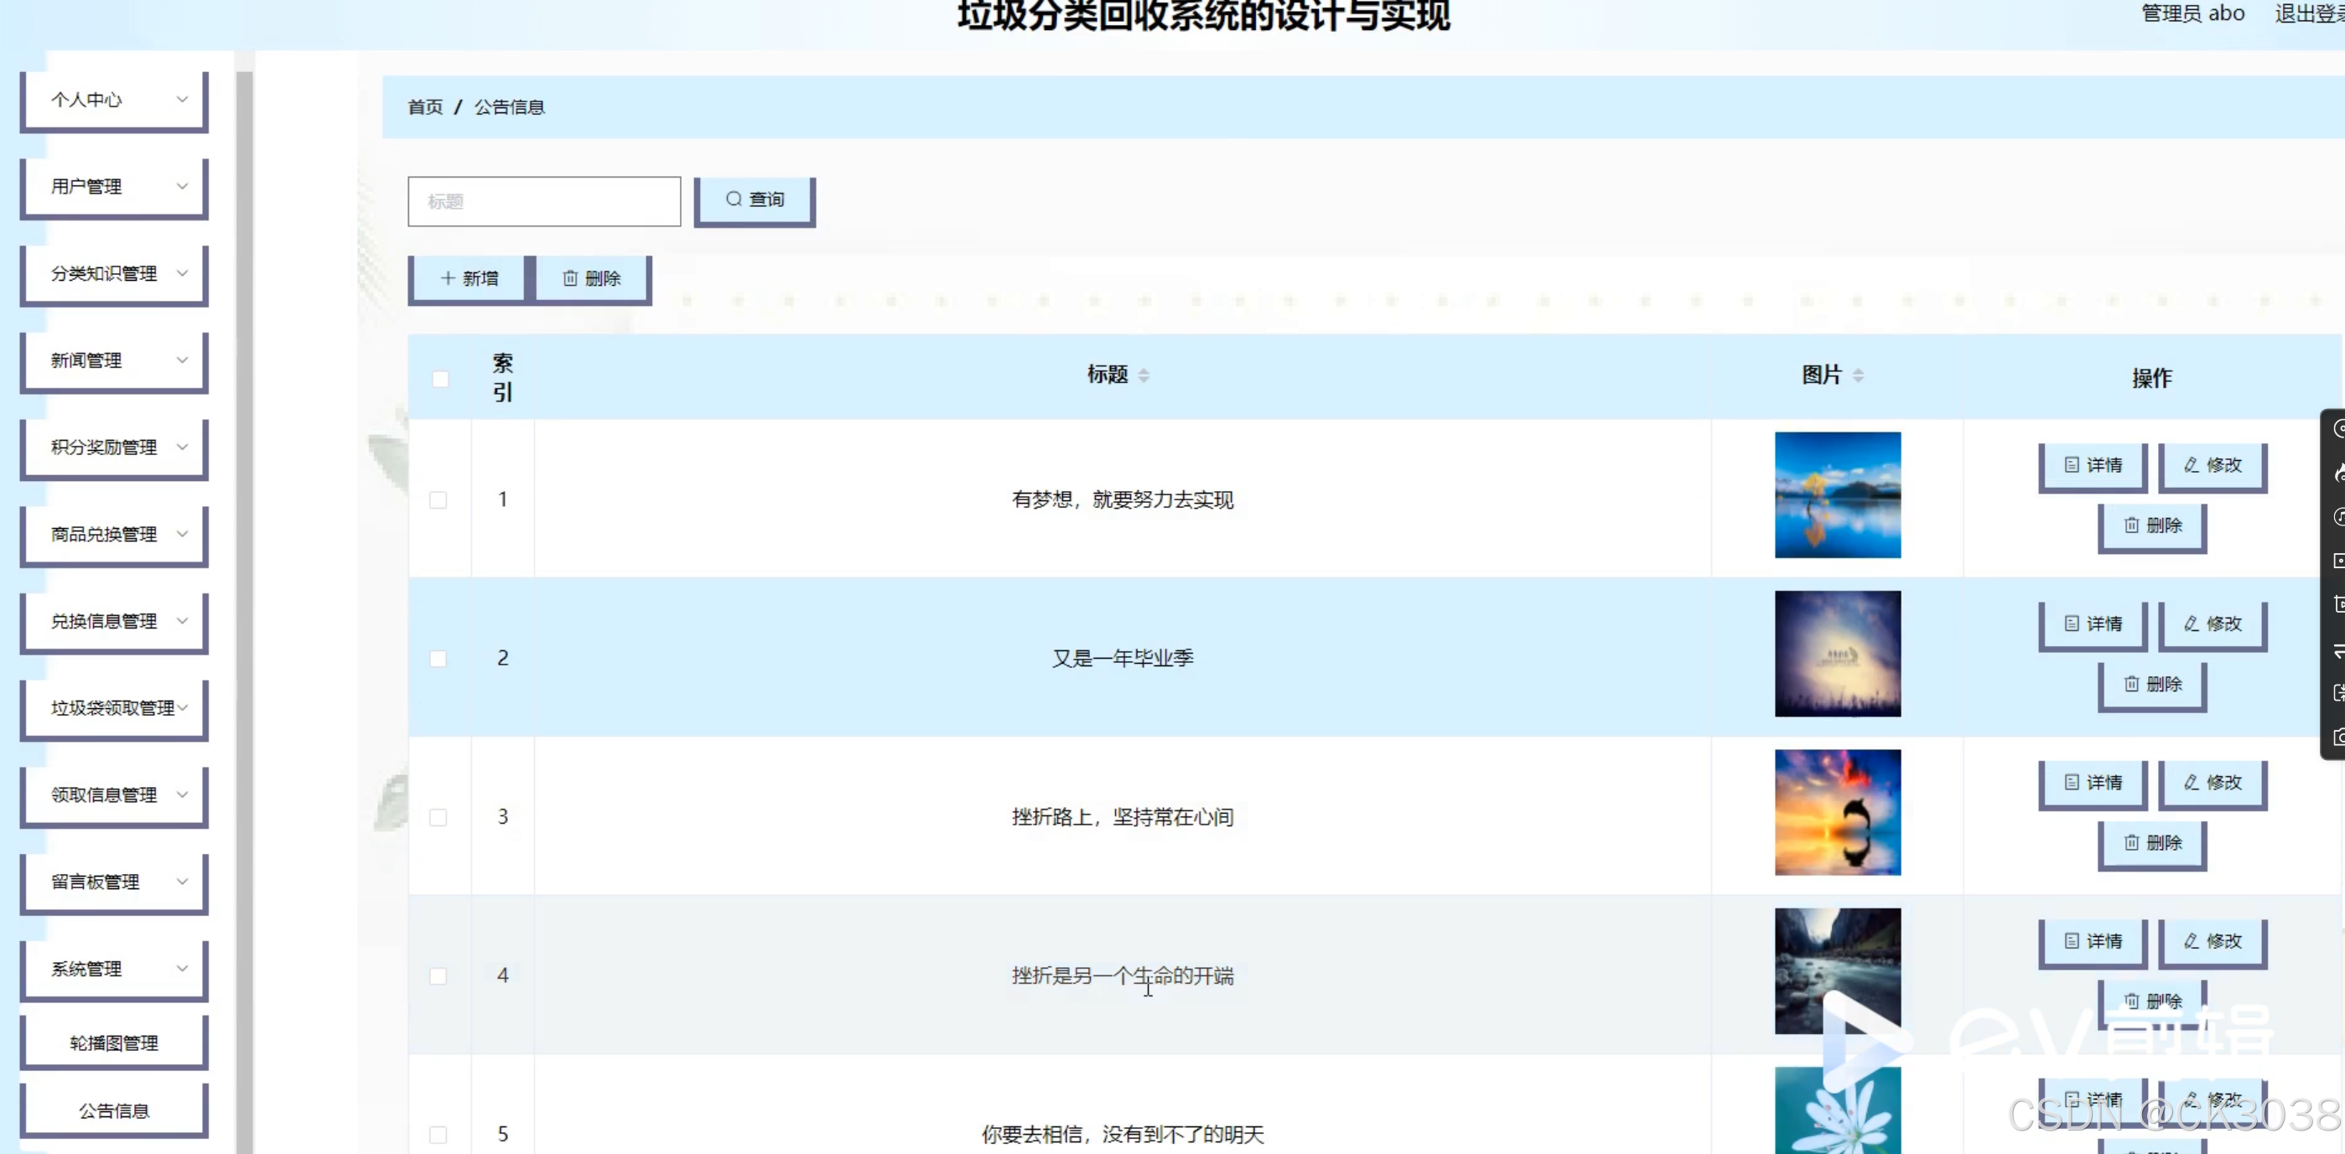Click the search magnifier 查询 button
Viewport: 2345px width, 1154px height.
pyautogui.click(x=754, y=199)
